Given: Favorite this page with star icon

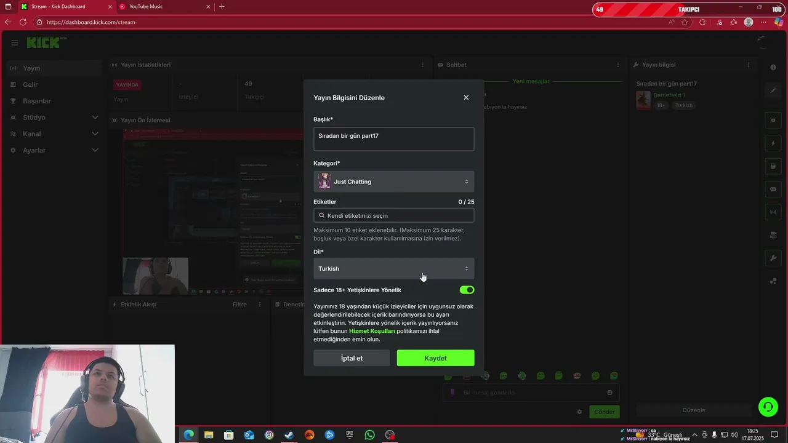Looking at the screenshot, I should (685, 22).
